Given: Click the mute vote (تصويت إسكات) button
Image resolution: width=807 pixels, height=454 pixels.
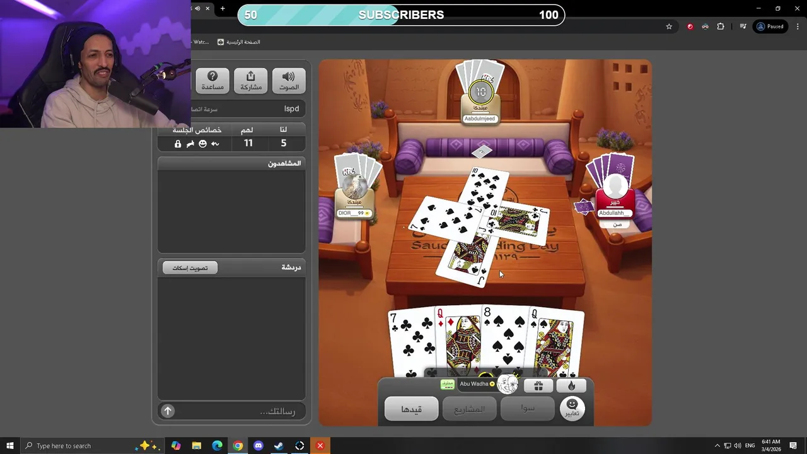Looking at the screenshot, I should 190,268.
